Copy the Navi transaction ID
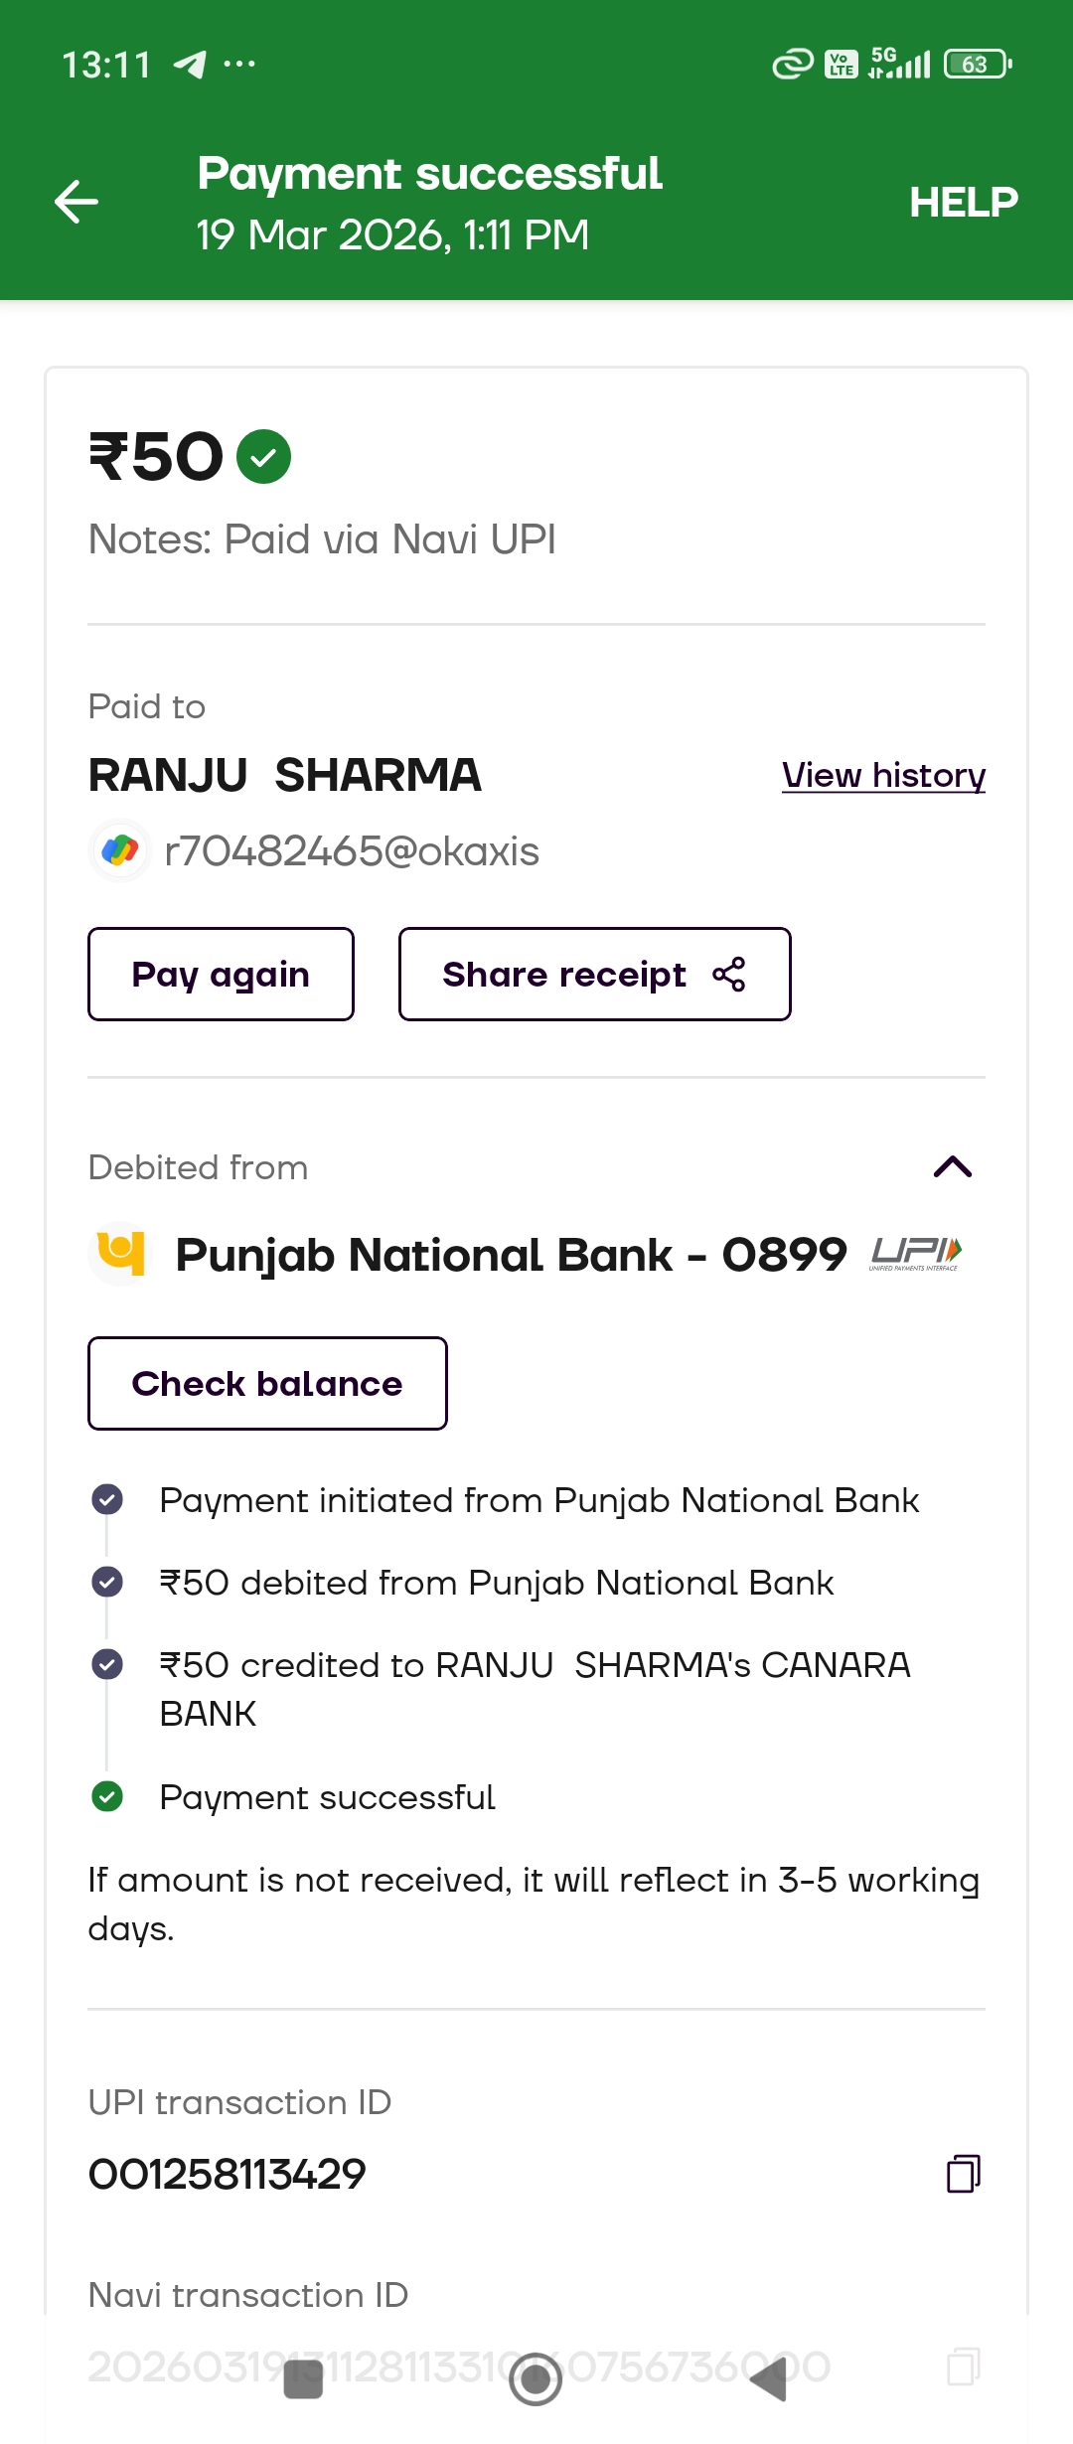This screenshot has height=2444, width=1073. coord(963,2367)
